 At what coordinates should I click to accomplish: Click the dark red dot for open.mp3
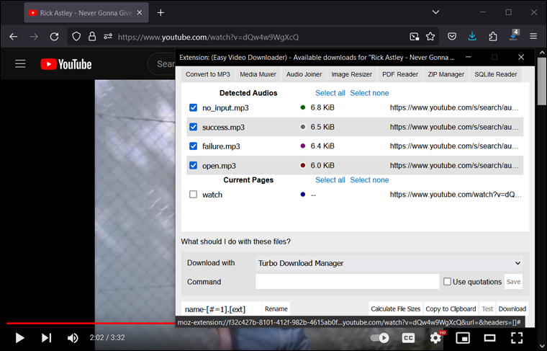tap(303, 165)
